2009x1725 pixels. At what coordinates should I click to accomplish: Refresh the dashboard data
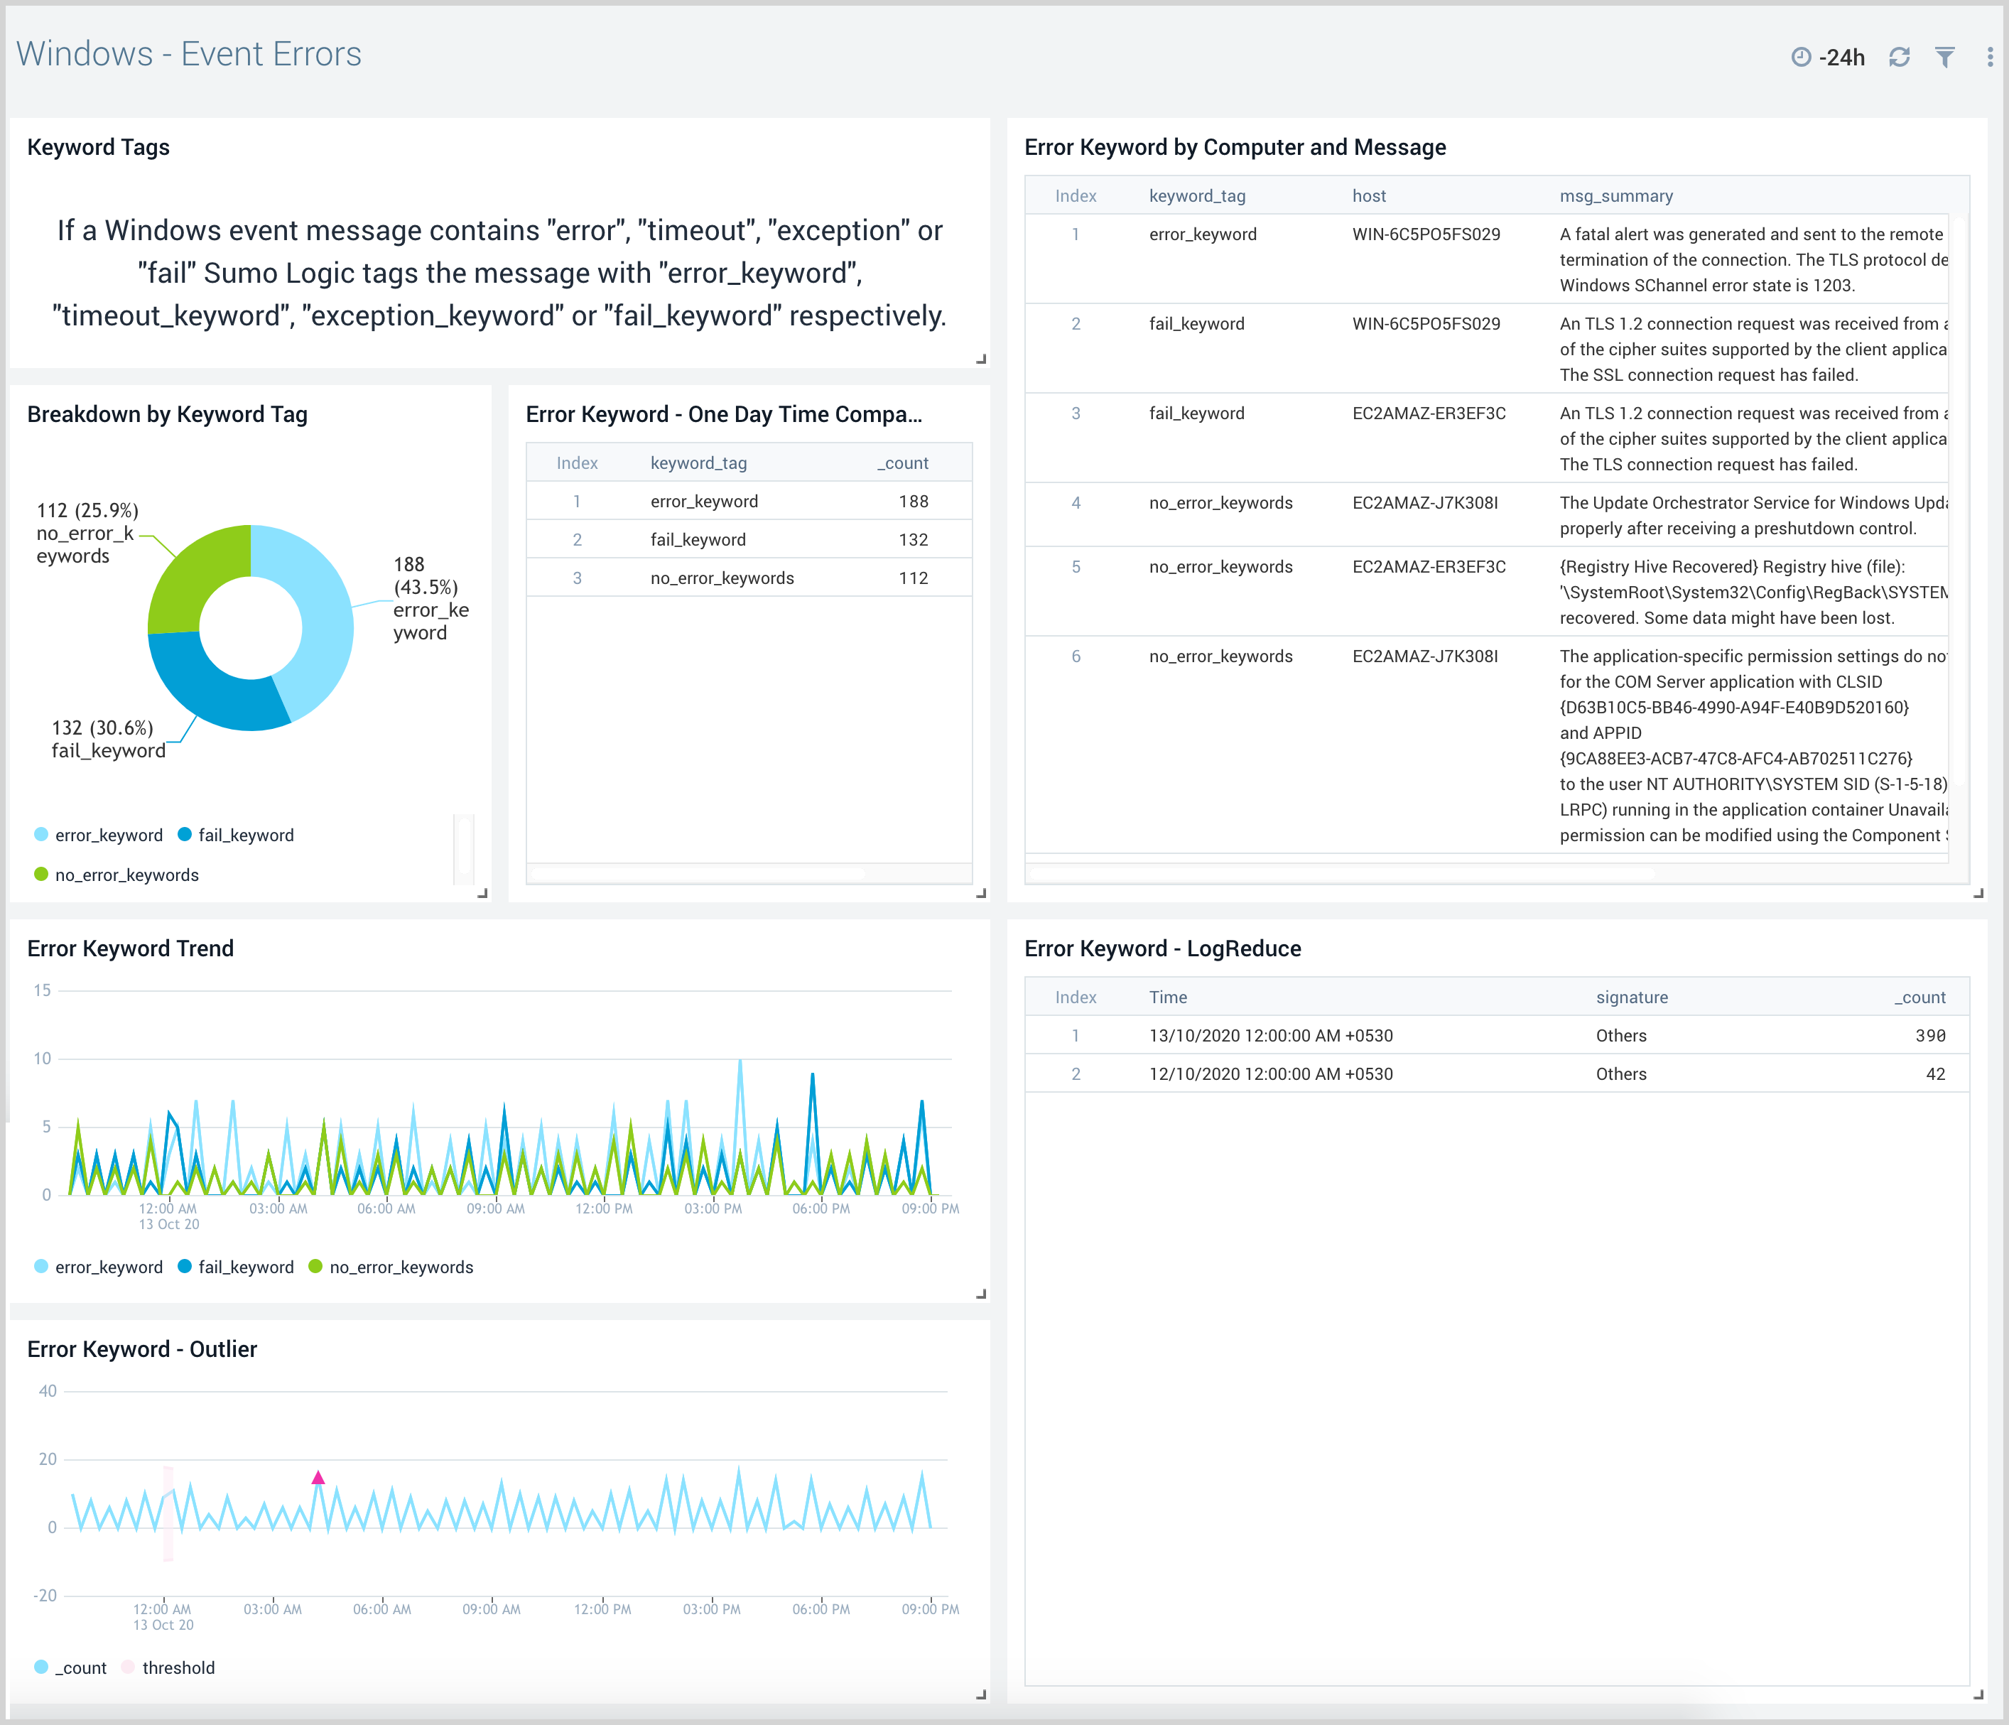[1898, 58]
